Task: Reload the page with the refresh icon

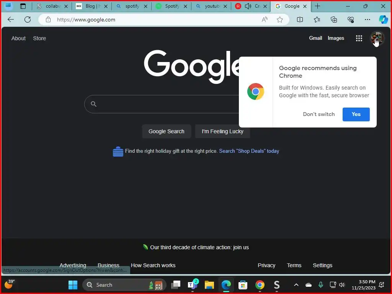Action: tap(28, 20)
